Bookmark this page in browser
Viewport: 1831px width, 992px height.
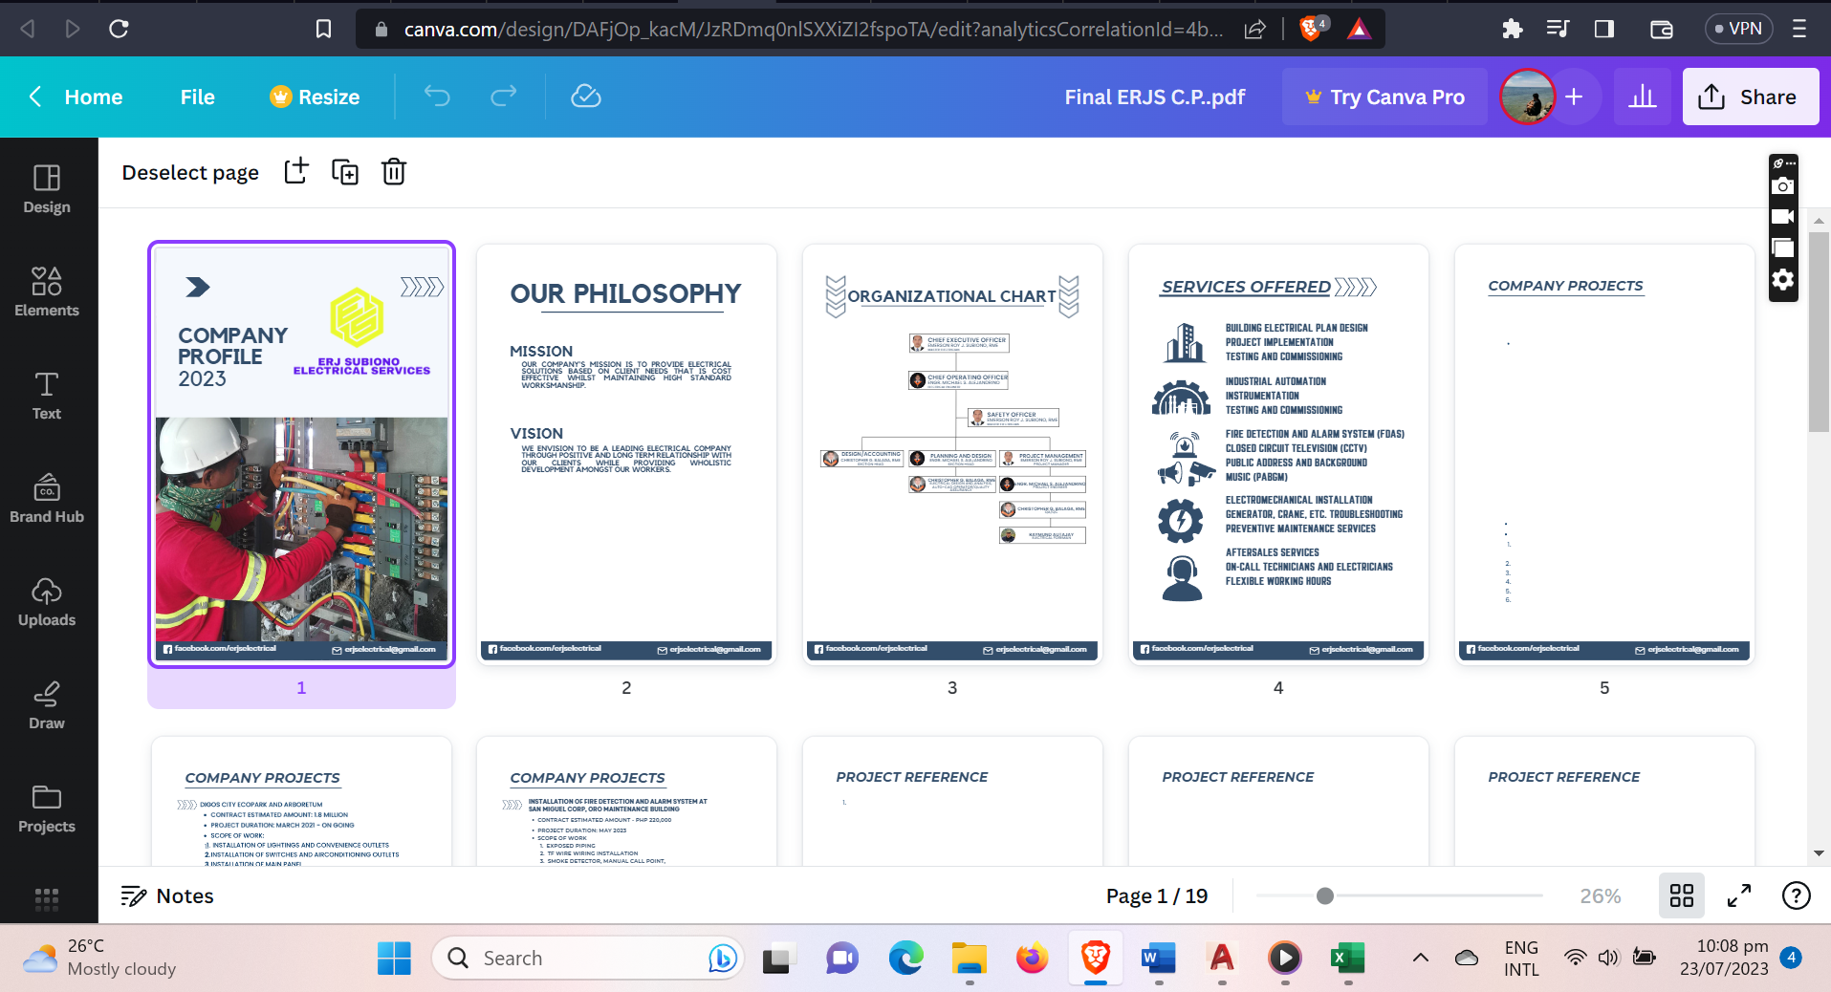[324, 29]
